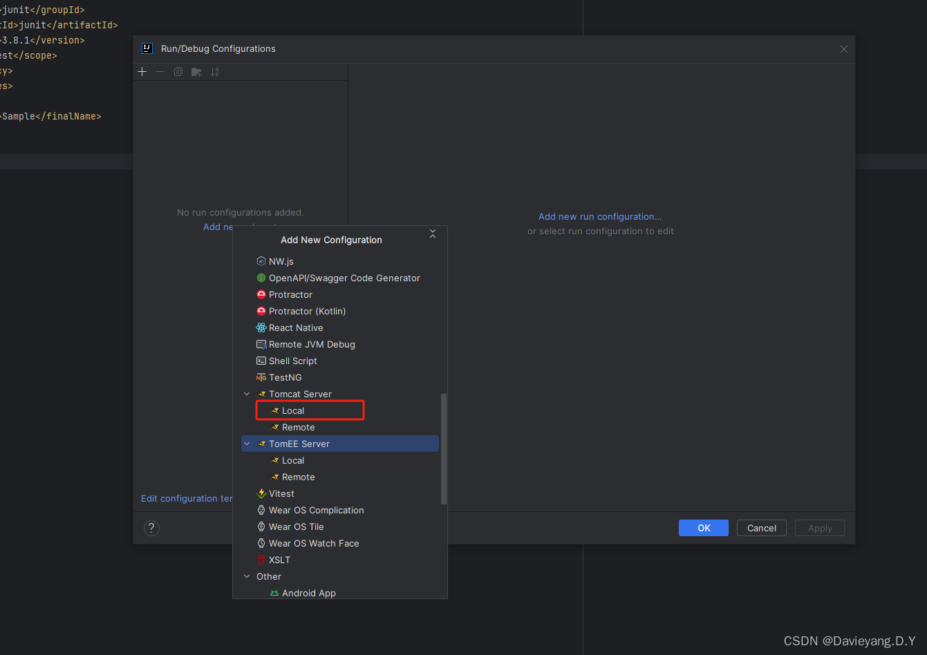Click the Shell Script terminal icon

click(261, 361)
